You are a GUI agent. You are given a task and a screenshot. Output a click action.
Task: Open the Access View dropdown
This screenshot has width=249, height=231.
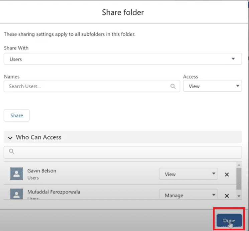coord(213,86)
